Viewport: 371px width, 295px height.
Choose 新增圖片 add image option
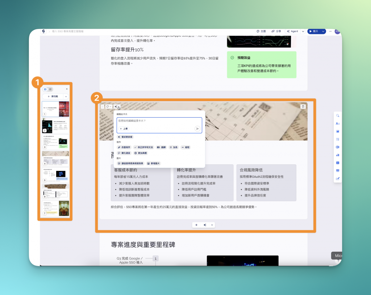153,163
